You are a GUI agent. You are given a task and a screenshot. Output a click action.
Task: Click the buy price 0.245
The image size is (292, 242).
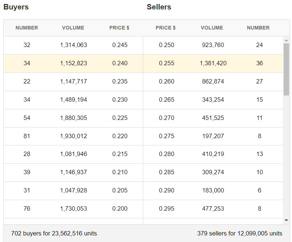tap(120, 45)
